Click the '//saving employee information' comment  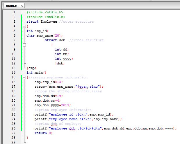(58, 78)
